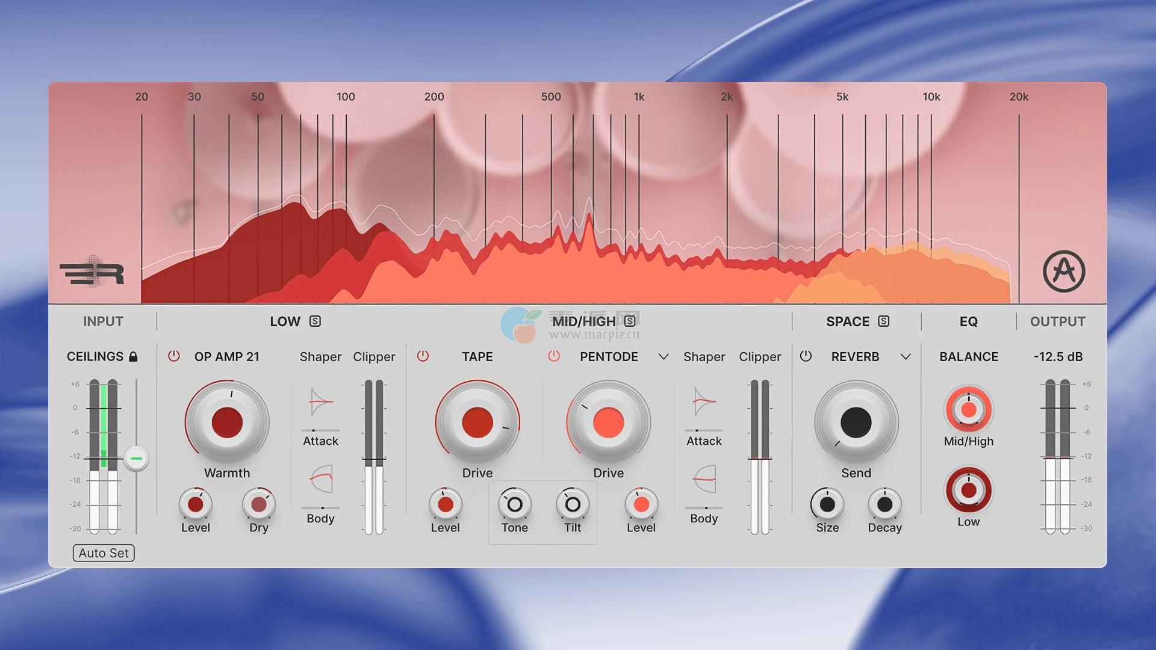Click the TAPE Level knob
Image resolution: width=1156 pixels, height=650 pixels.
pos(446,504)
